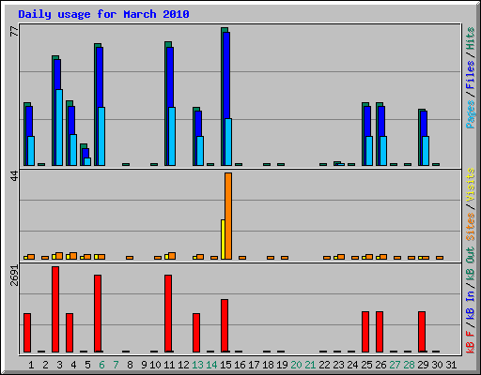
Task: Select day 30 label on the x-axis
Action: pos(437,365)
